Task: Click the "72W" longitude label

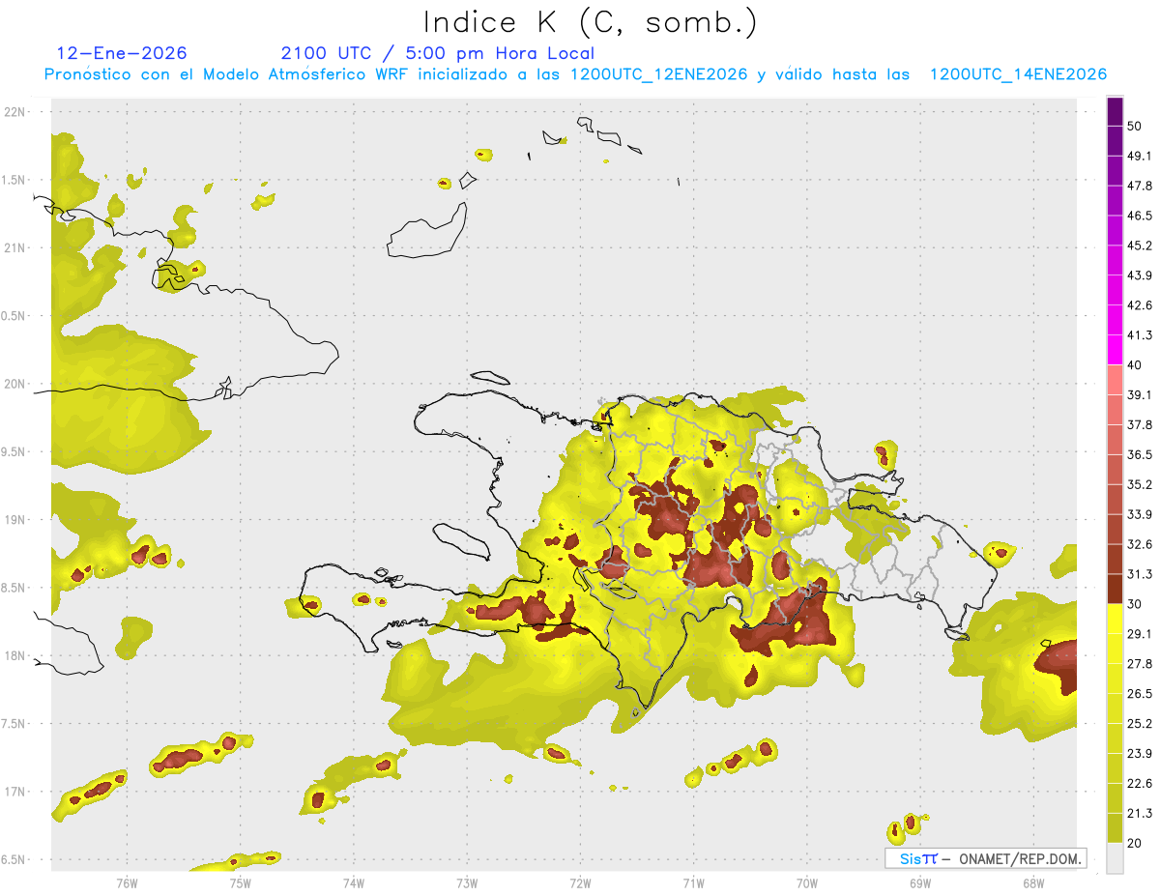Action: pyautogui.click(x=580, y=883)
